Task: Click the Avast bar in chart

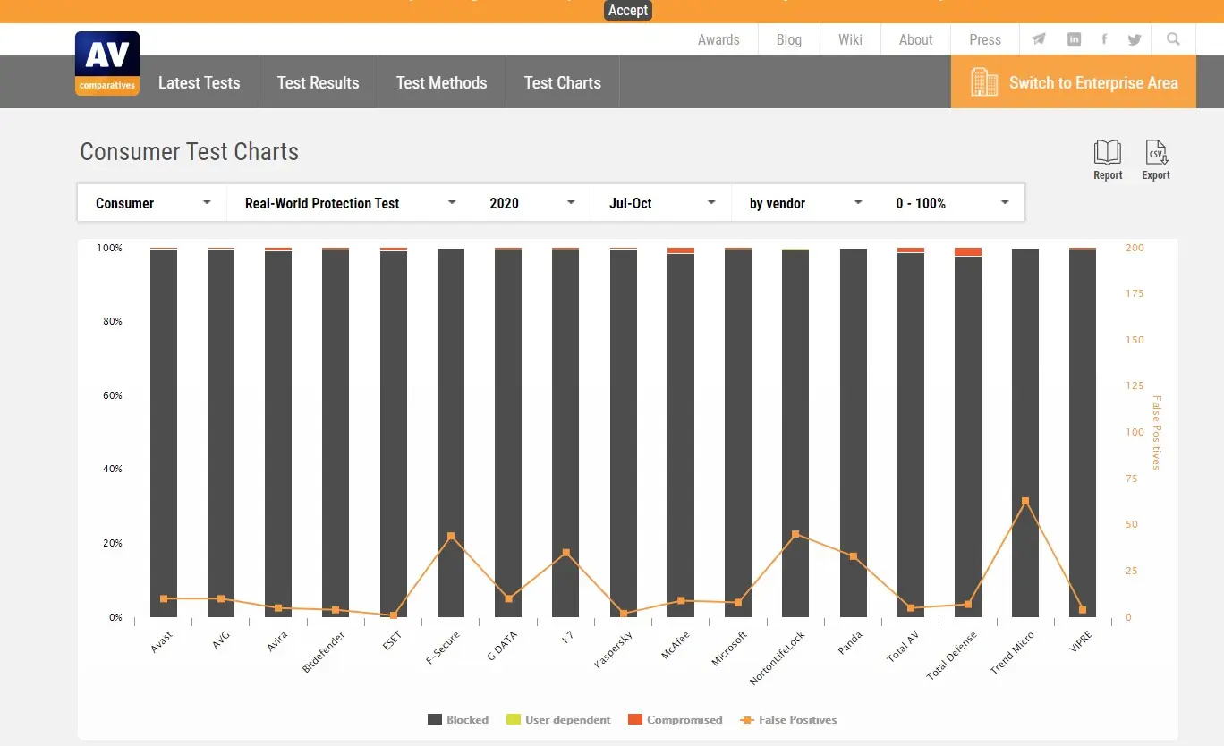Action: 164,433
